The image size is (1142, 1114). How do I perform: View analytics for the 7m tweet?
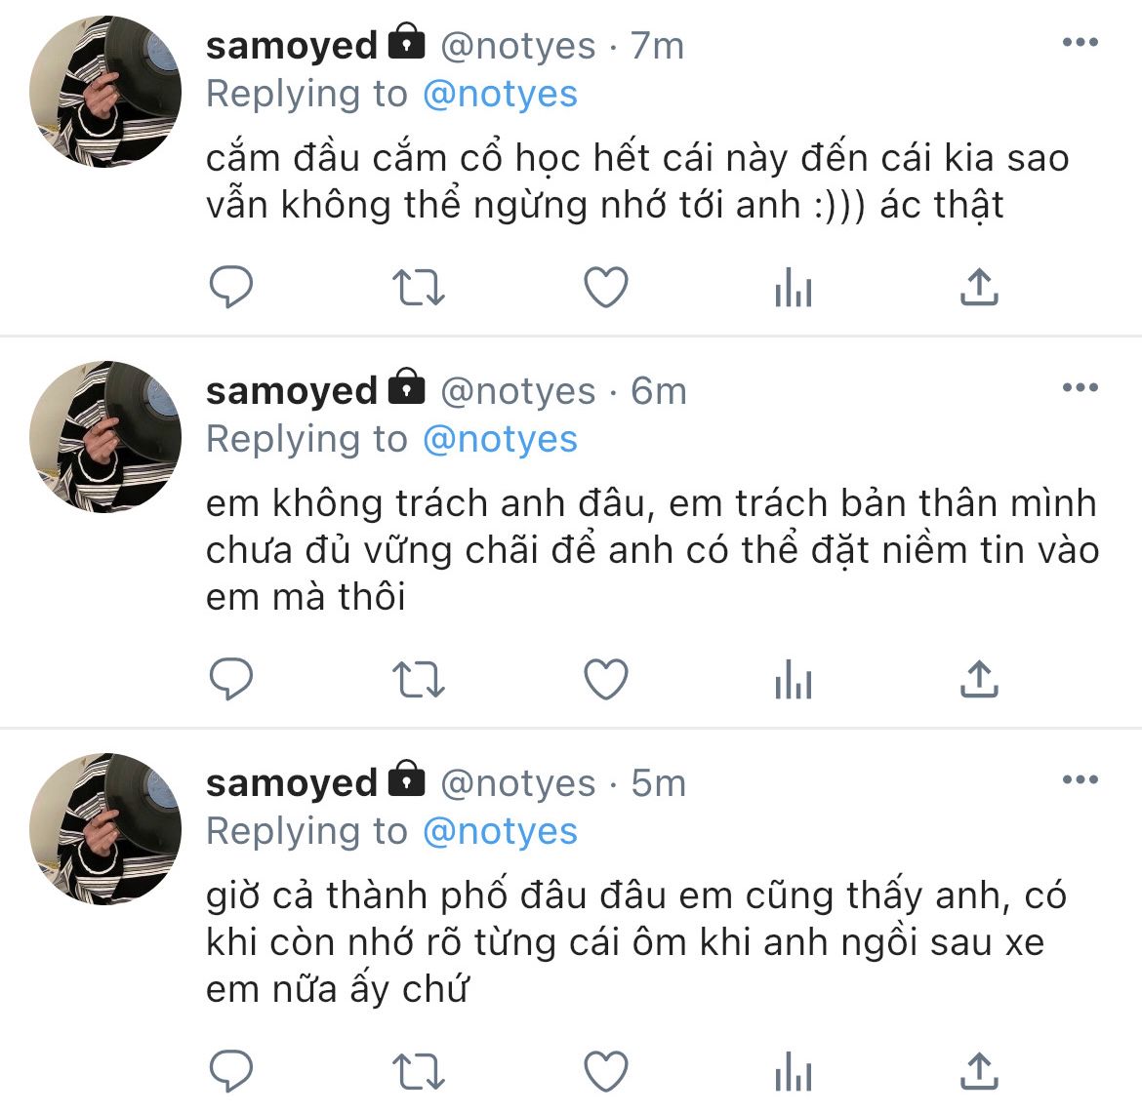[794, 287]
